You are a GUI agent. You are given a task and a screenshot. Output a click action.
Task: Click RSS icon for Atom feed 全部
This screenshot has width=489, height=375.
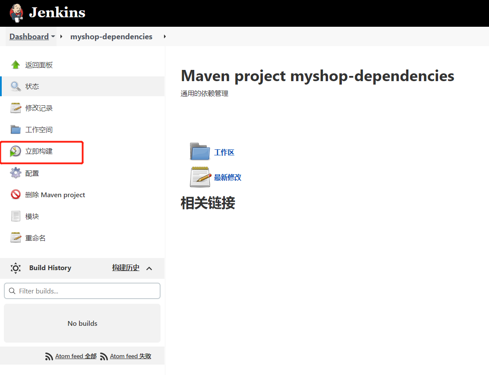(49, 356)
